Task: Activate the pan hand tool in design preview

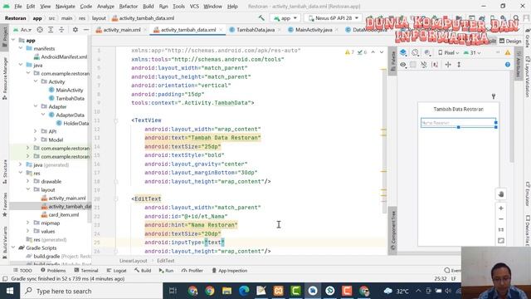Action: [501, 194]
